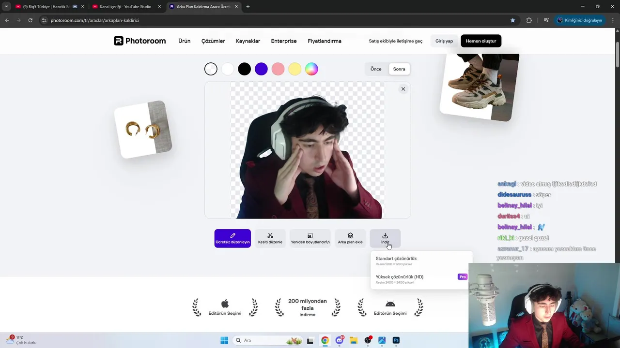Viewport: 620px width, 348px height.
Task: Click the purple Pro badge
Action: [463, 277]
